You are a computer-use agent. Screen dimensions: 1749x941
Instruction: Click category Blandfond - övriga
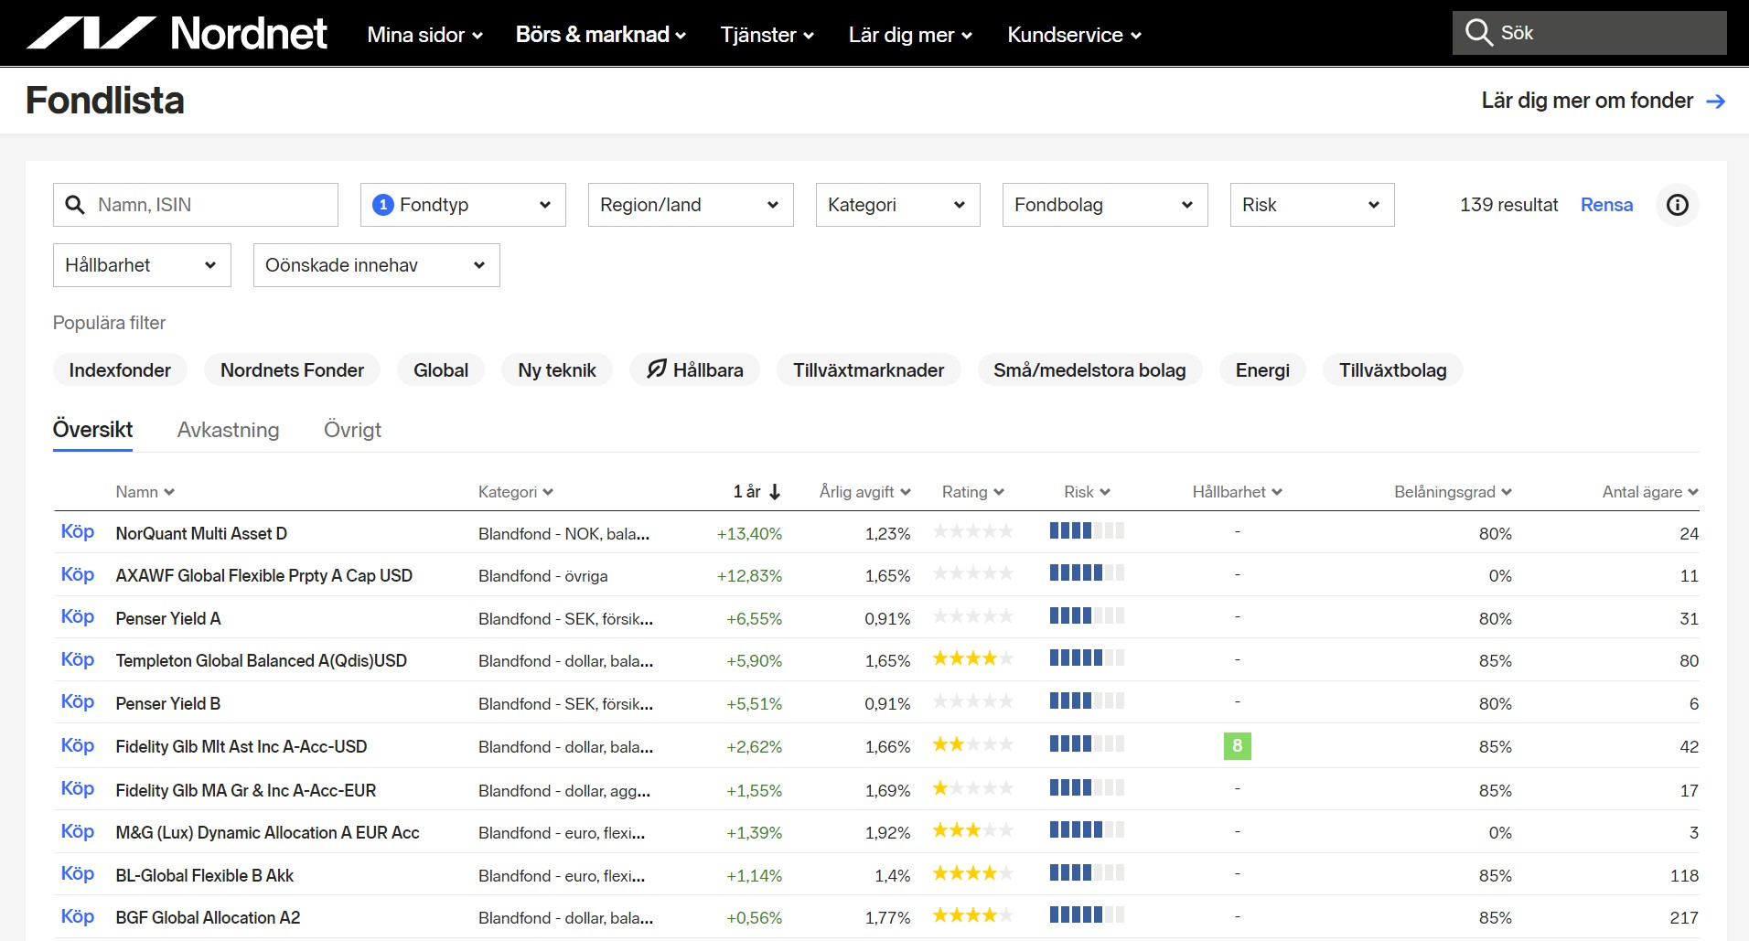(542, 576)
